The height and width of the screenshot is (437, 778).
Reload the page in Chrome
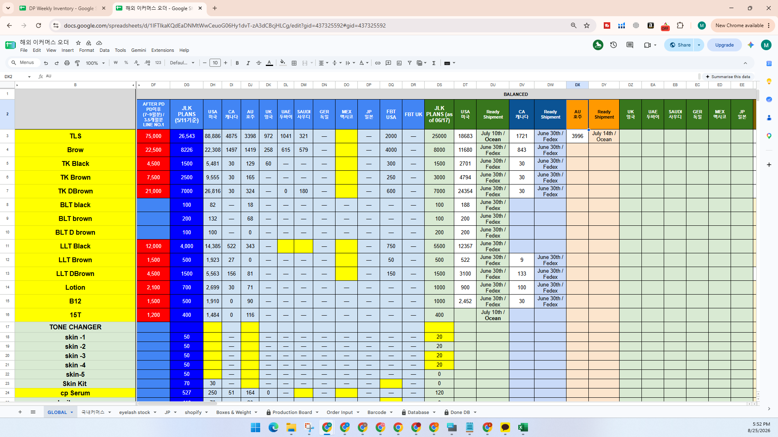38,25
